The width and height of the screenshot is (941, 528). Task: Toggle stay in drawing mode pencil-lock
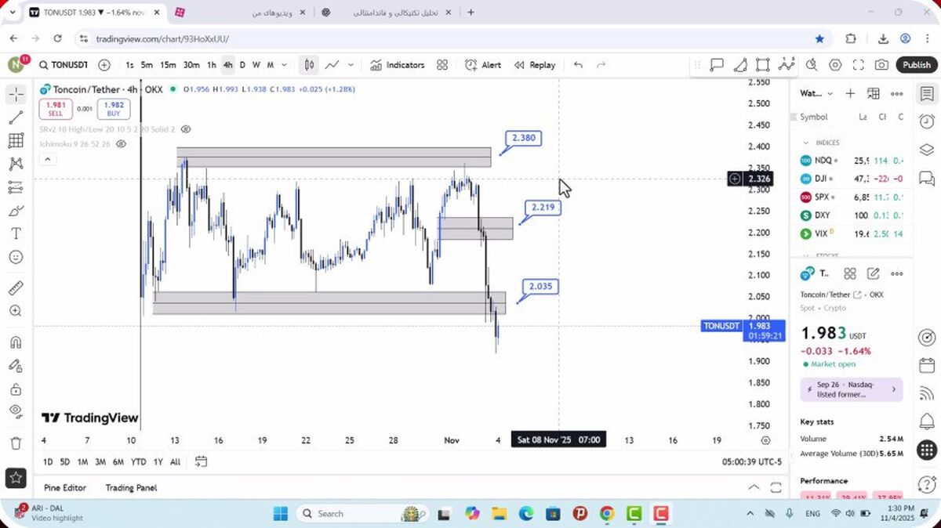[16, 366]
